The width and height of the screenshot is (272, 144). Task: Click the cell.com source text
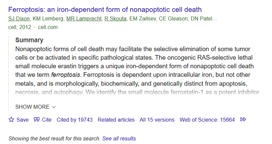click(48, 27)
